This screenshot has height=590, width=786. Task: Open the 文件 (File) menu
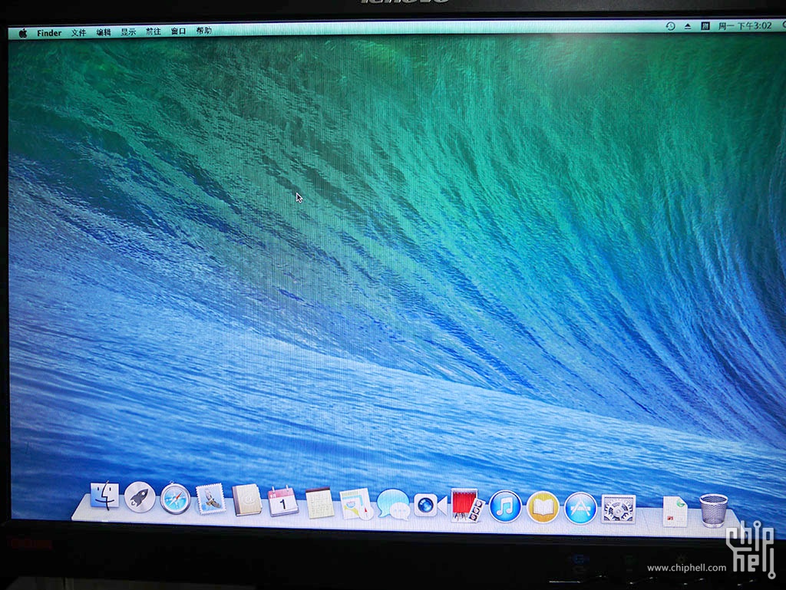coord(78,32)
